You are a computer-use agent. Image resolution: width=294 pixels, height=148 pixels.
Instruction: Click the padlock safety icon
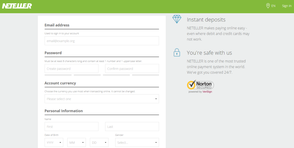click(177, 52)
